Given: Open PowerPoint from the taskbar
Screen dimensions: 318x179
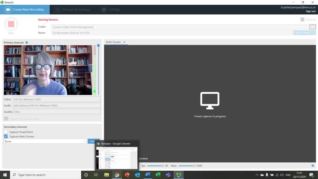Looking at the screenshot, I should (127, 175).
